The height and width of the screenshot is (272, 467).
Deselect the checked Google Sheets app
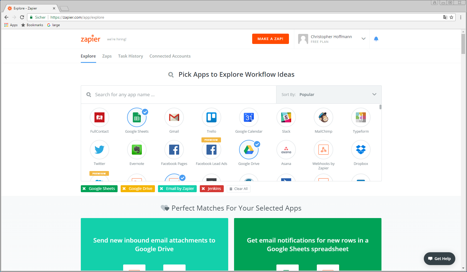tap(137, 117)
